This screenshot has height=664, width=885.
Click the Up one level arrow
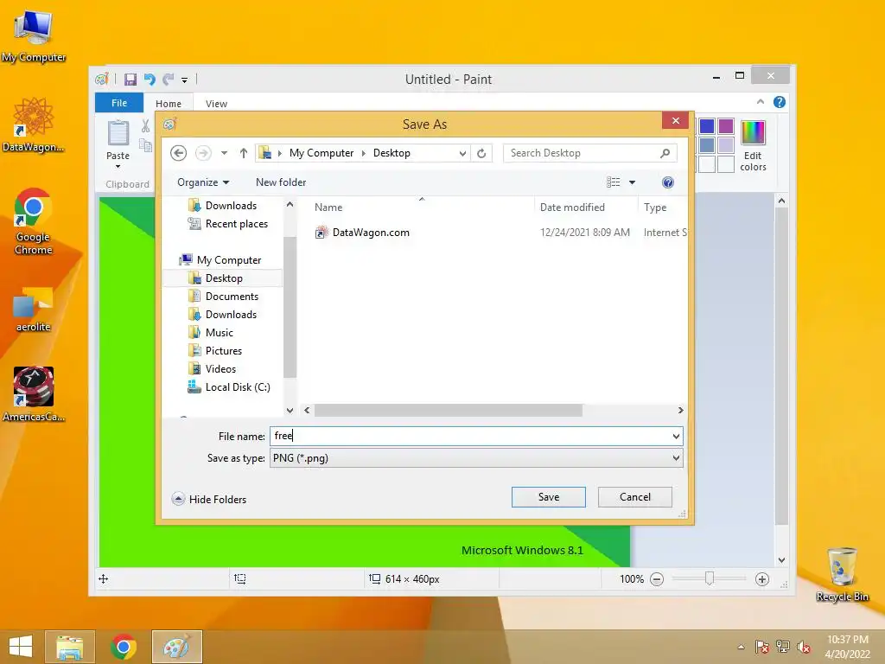[x=243, y=153]
